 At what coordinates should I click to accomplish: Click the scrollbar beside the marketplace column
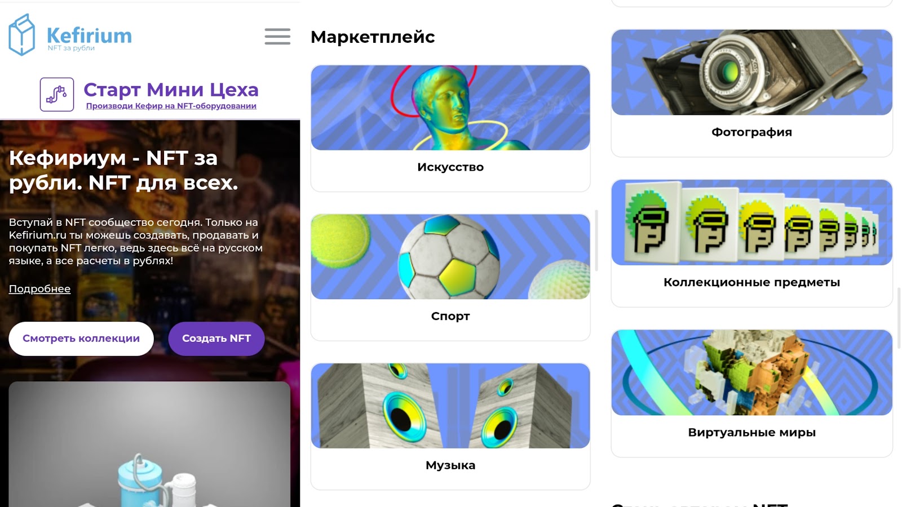[x=596, y=240]
